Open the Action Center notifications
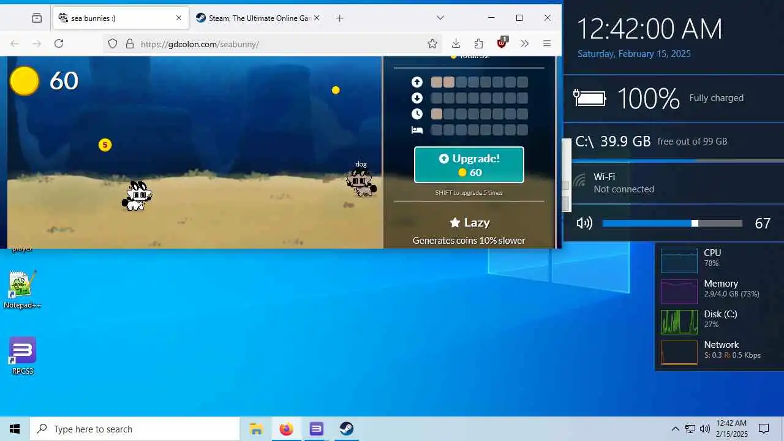 (764, 429)
